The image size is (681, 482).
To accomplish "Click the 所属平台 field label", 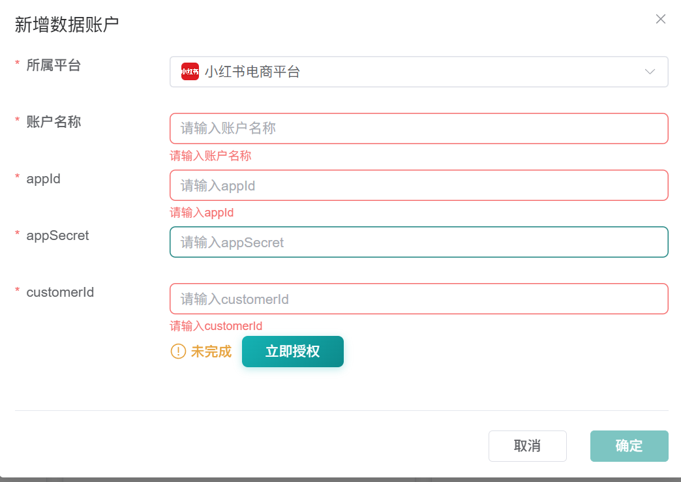I will tap(53, 65).
